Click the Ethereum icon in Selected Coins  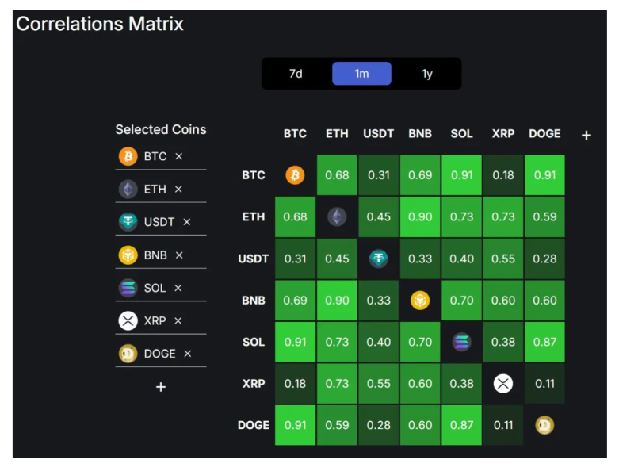[x=128, y=190]
